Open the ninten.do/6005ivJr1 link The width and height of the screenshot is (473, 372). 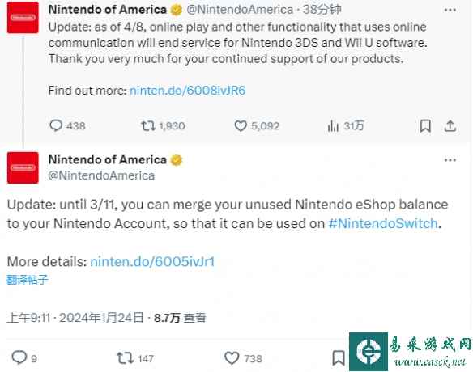(152, 261)
